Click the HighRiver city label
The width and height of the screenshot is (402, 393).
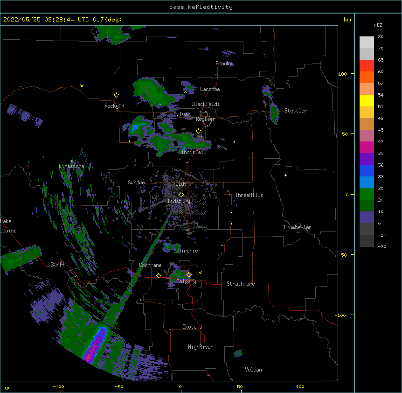[201, 347]
